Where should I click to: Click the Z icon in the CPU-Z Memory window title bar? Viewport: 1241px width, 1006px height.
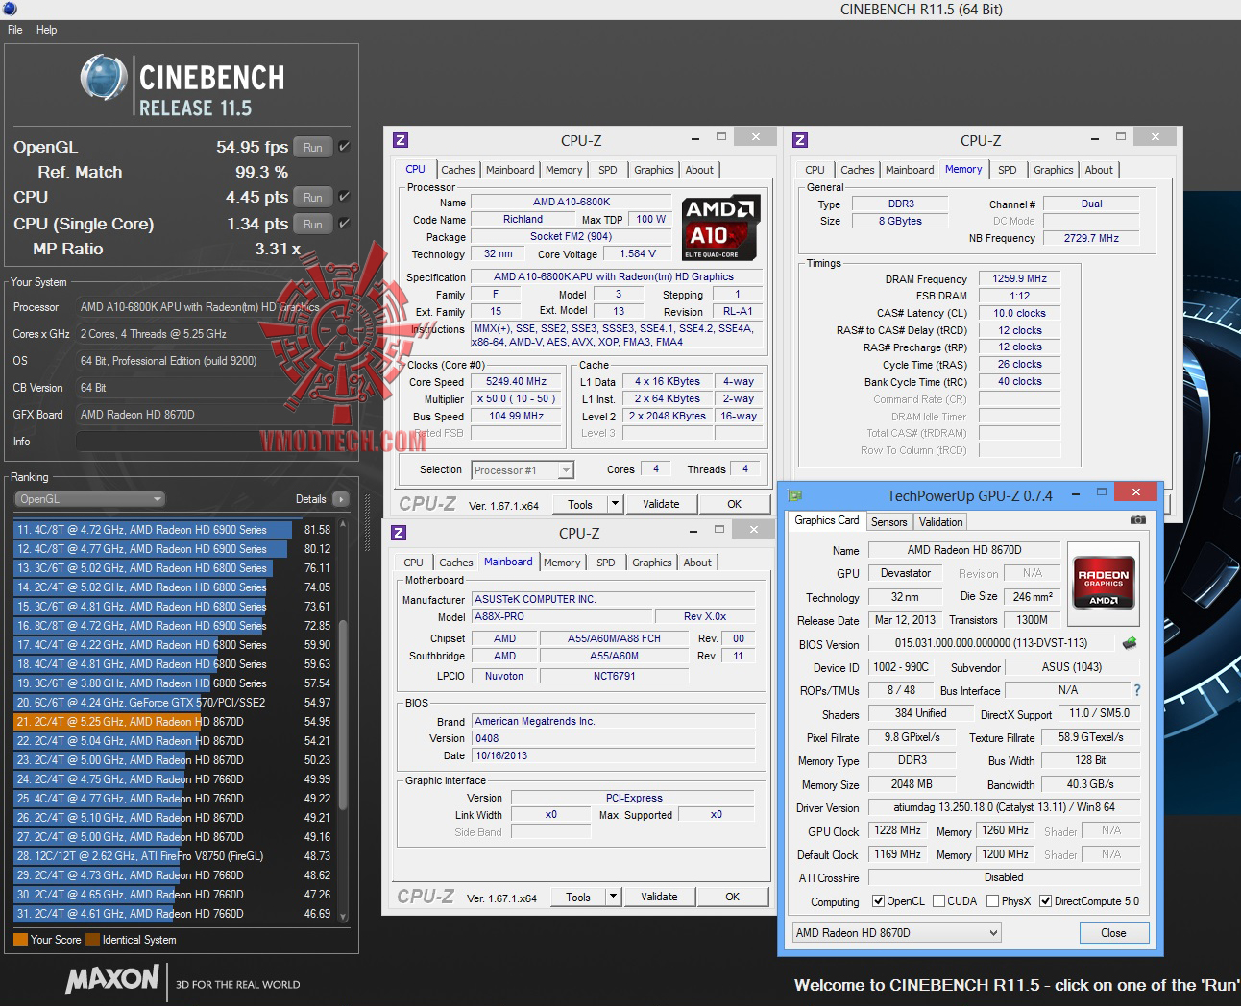coord(800,140)
